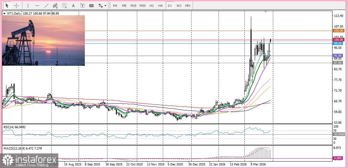Switch to M1 timeframe
This screenshot has width=348, height=168.
[x=115, y=6]
